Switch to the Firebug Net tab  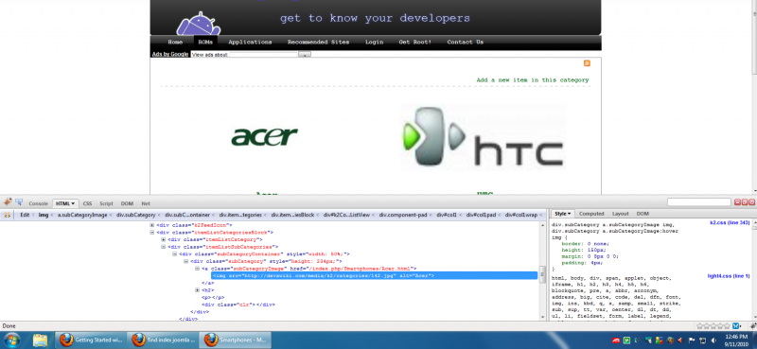tap(146, 203)
